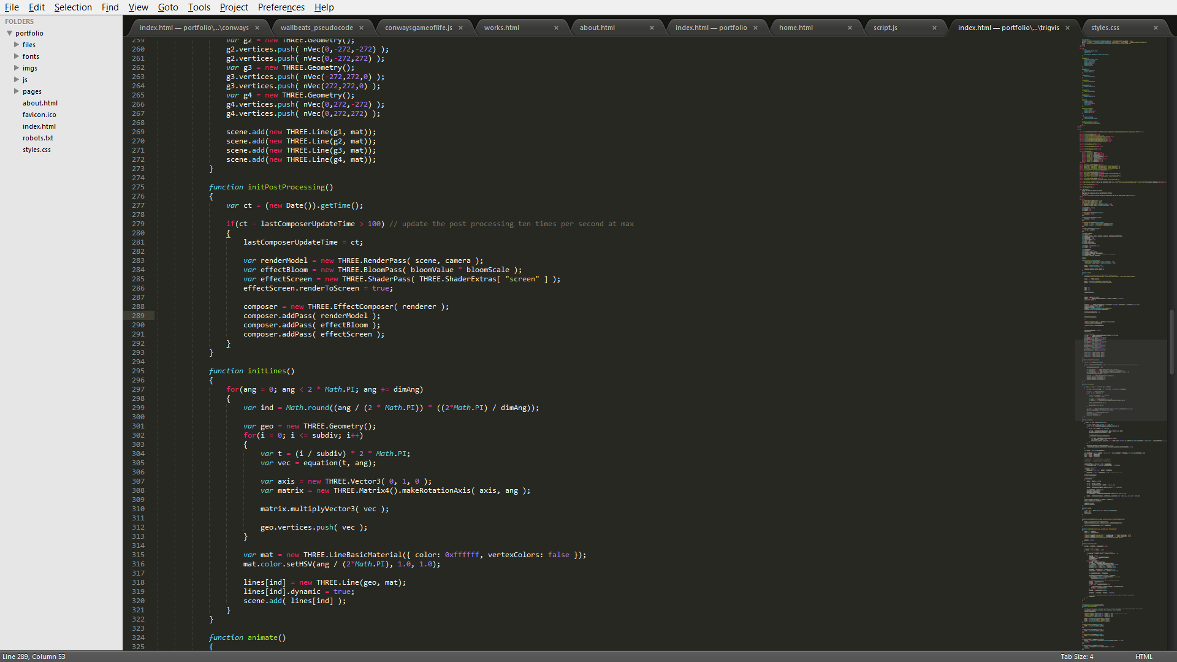Change the Tab Size setting in status bar

pyautogui.click(x=1077, y=656)
